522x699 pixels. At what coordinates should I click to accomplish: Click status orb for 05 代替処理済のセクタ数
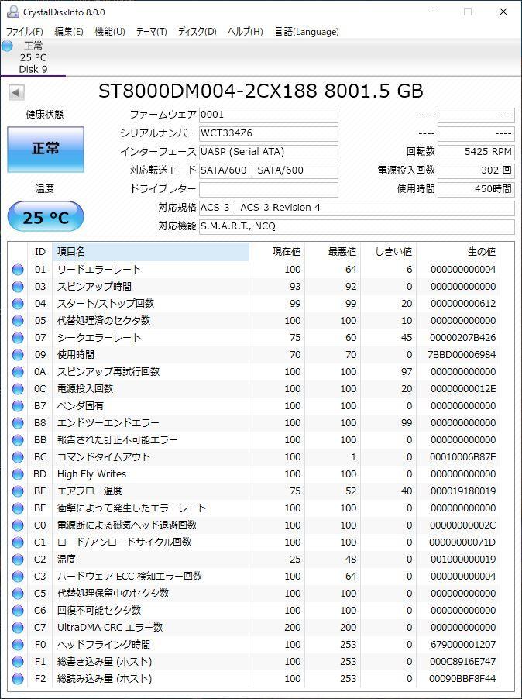coord(18,321)
